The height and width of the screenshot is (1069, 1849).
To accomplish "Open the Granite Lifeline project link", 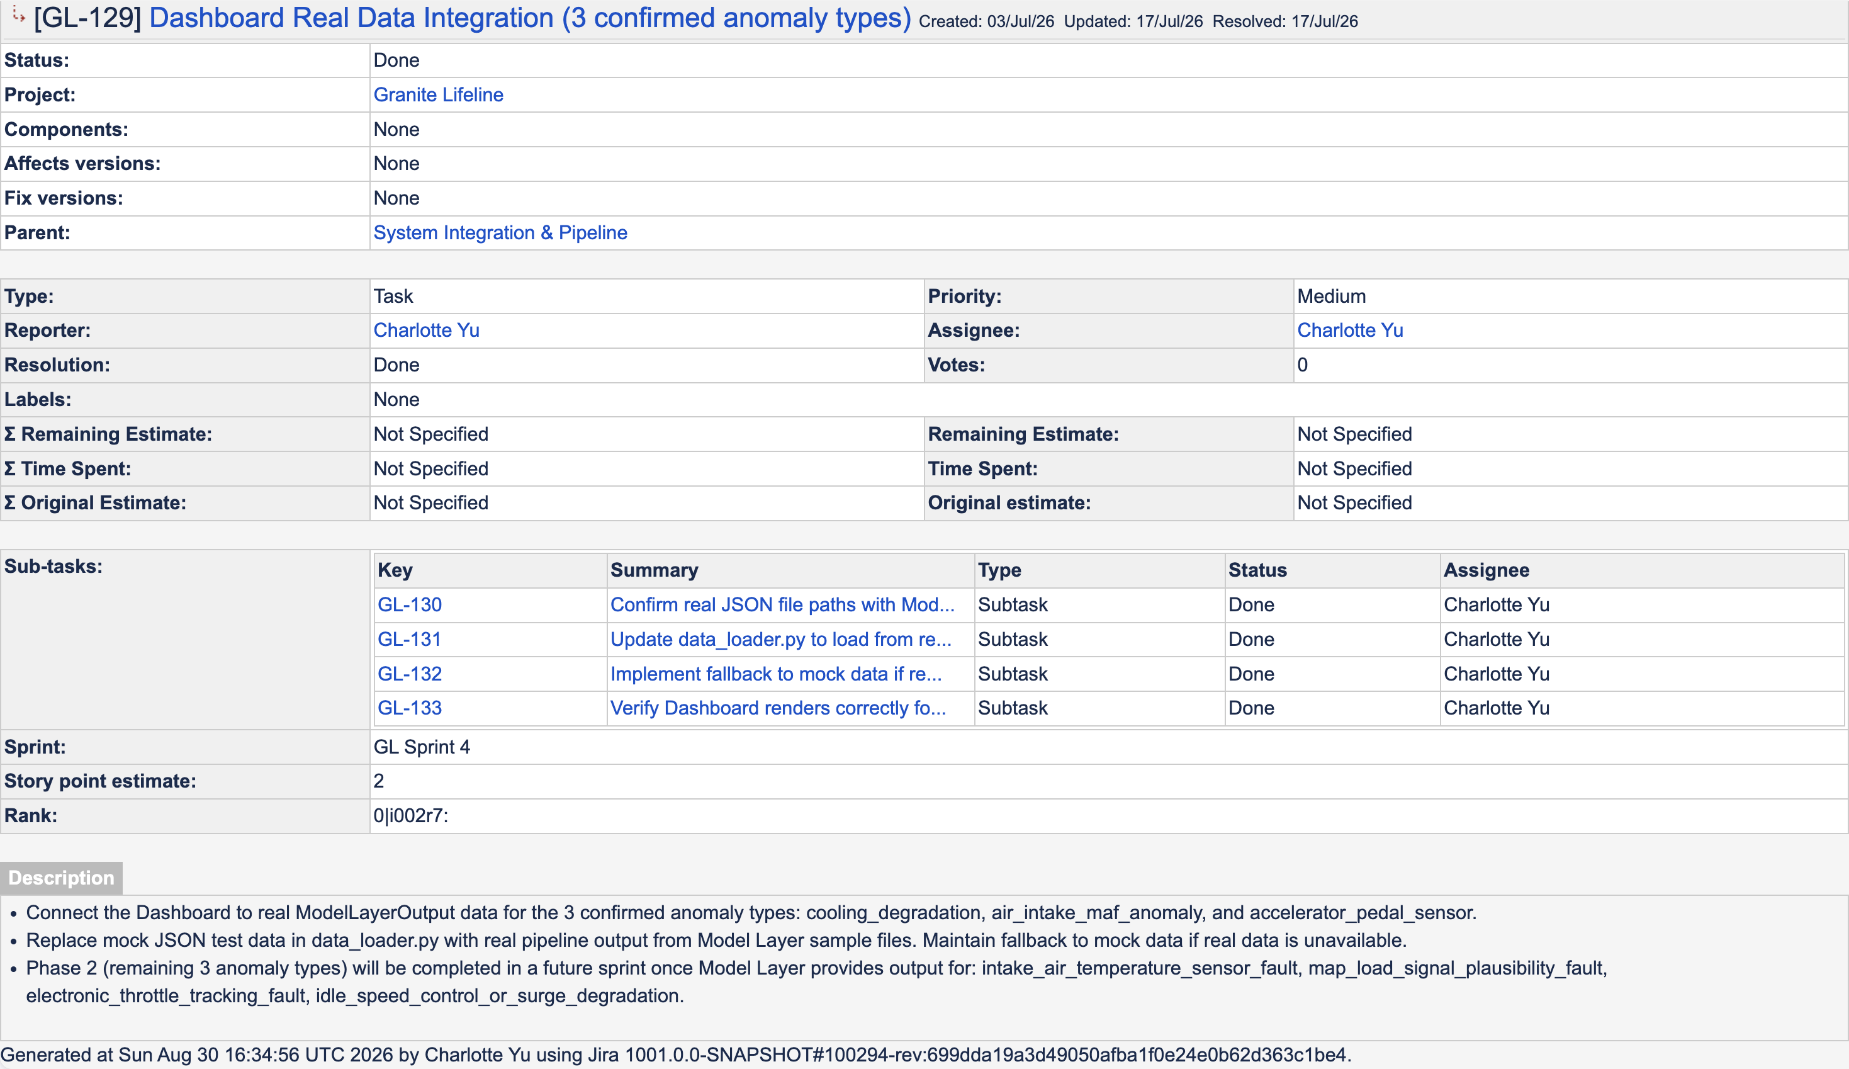I will pyautogui.click(x=438, y=94).
